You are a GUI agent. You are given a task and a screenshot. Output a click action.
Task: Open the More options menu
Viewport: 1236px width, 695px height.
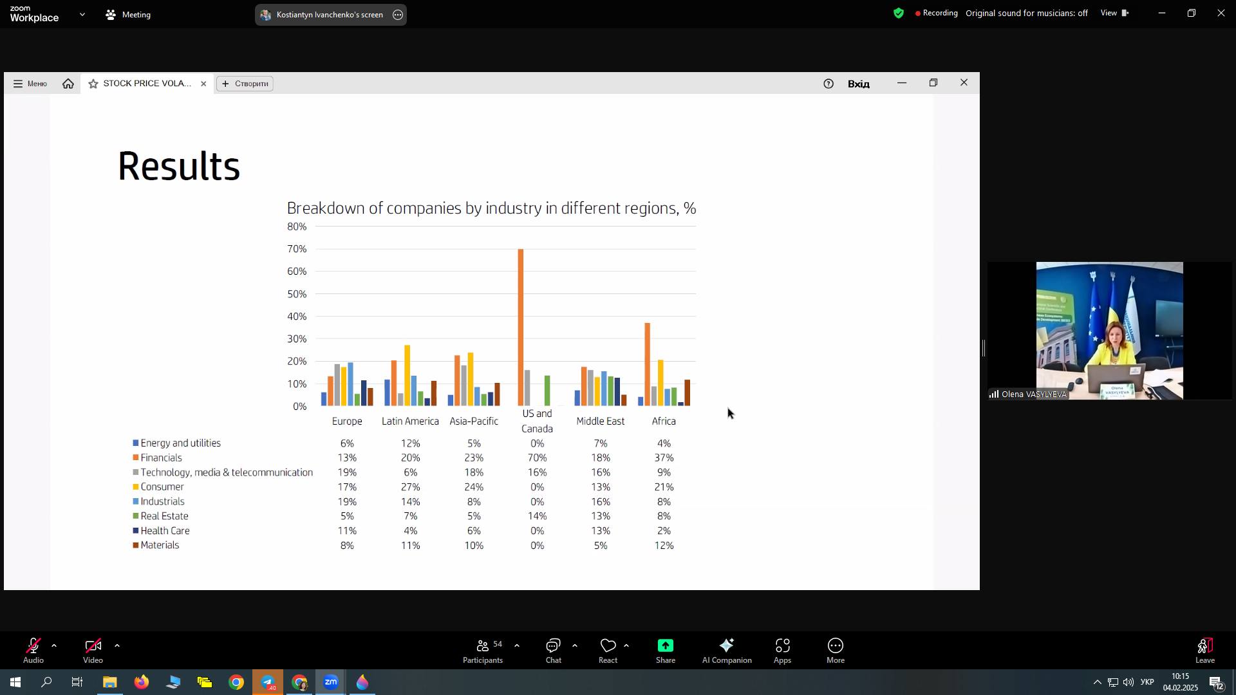point(835,650)
